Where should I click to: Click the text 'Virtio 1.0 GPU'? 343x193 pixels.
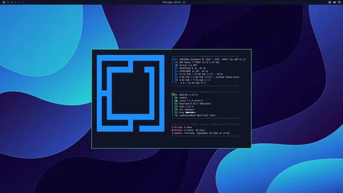(x=188, y=65)
